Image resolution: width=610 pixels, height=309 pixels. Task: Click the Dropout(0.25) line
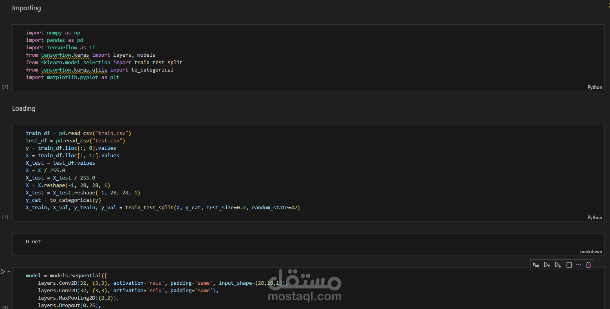click(69, 305)
